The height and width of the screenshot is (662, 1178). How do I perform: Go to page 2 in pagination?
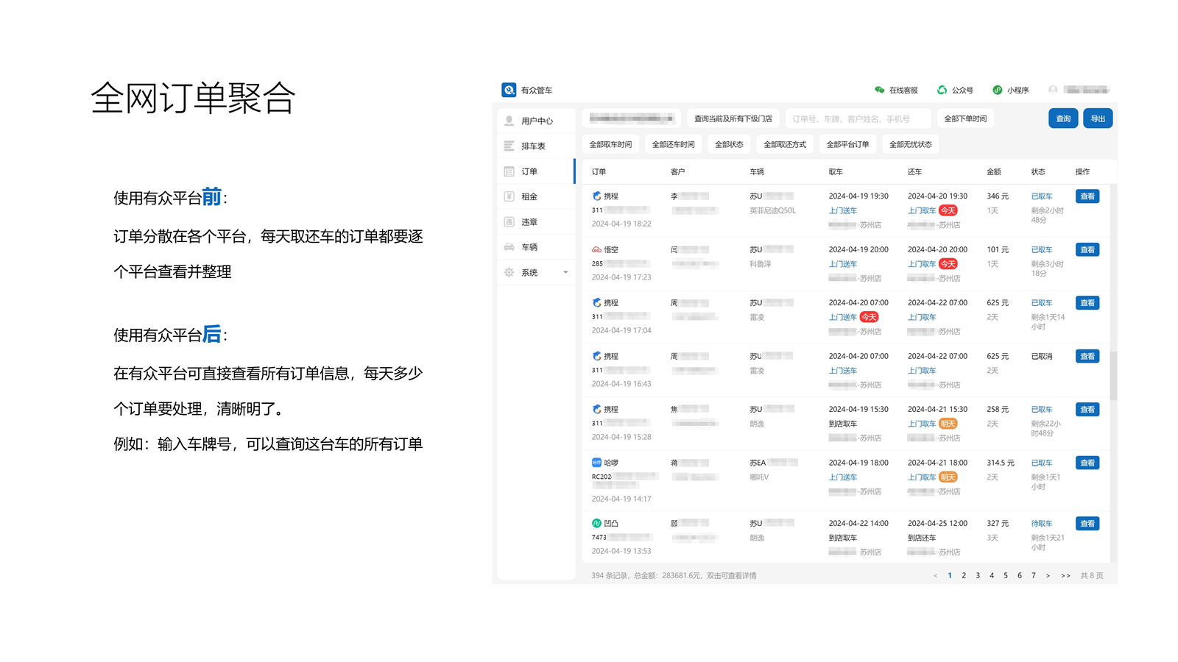tap(964, 576)
